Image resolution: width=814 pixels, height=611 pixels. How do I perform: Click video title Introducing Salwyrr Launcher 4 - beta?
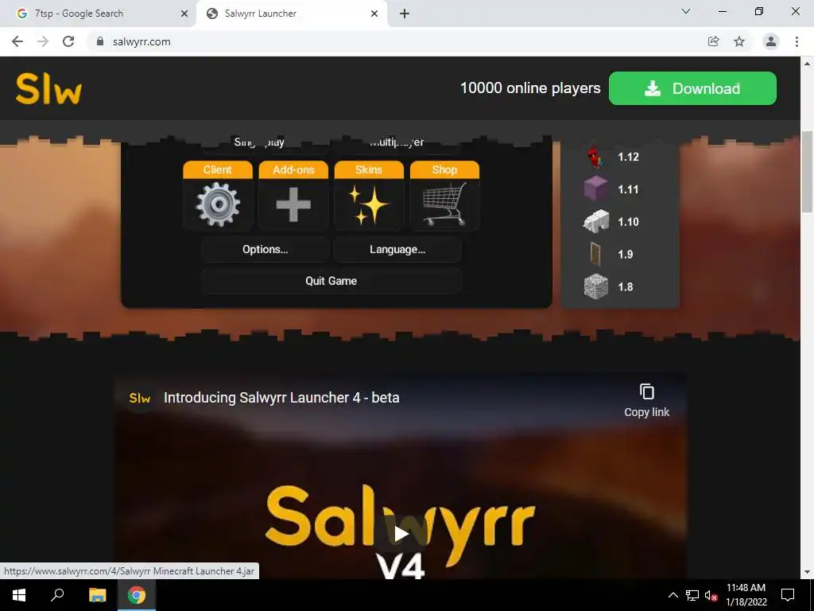281,398
